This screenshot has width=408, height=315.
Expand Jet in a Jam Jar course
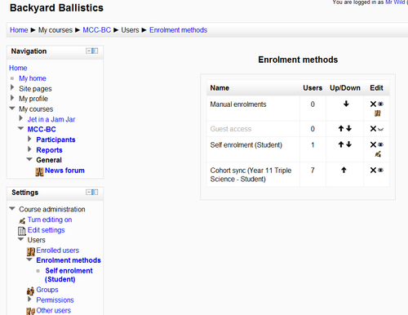(x=21, y=118)
